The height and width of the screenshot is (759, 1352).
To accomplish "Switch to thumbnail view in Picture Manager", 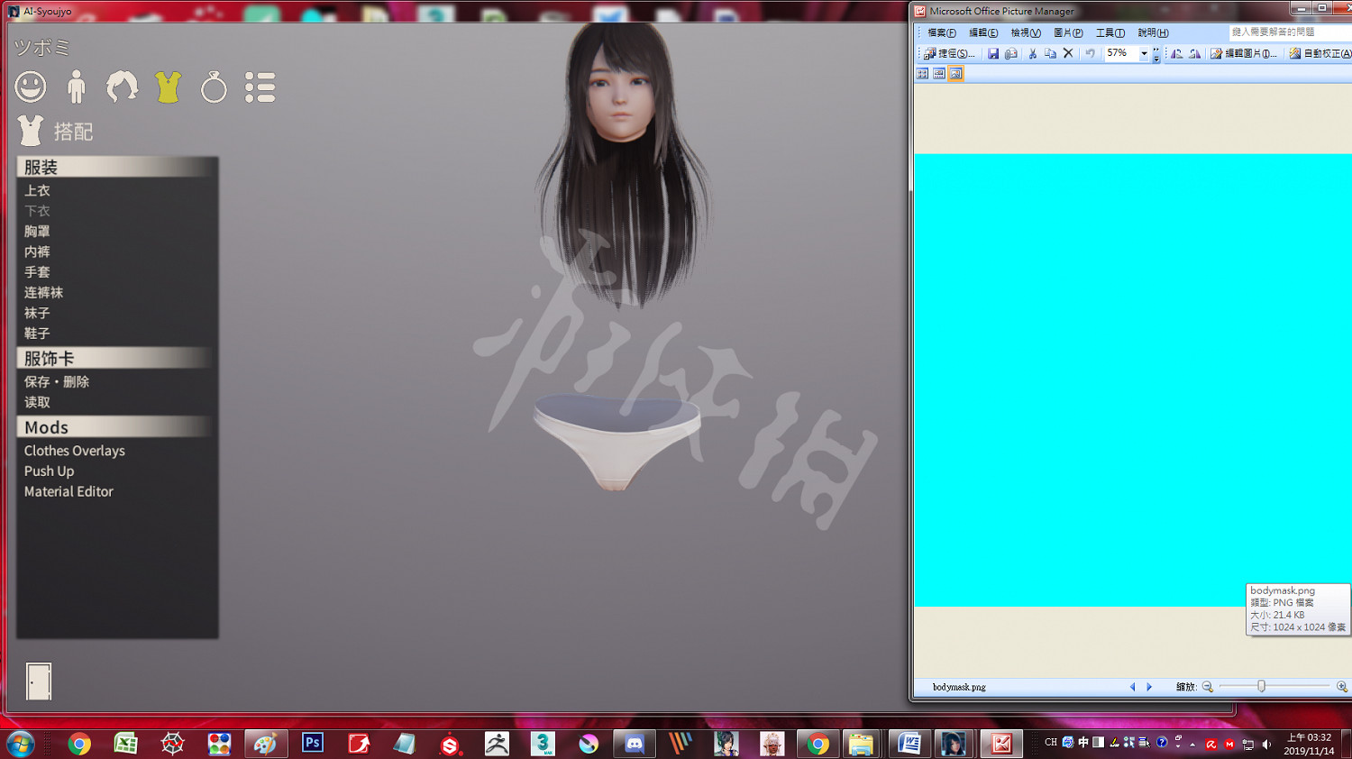I will point(923,74).
